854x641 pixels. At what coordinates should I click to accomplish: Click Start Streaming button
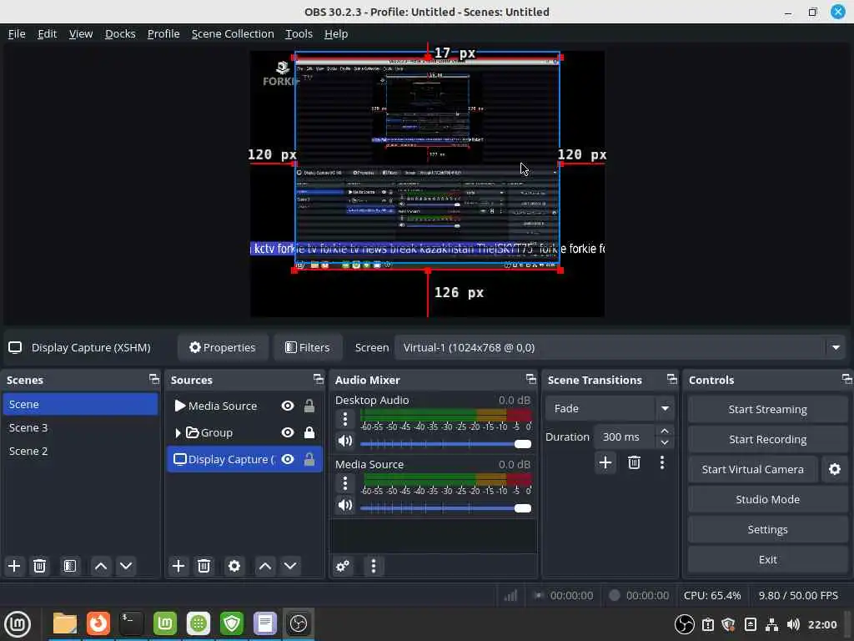767,409
